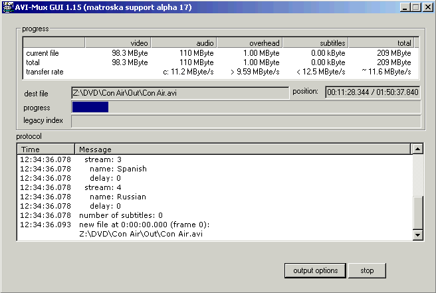Image resolution: width=436 pixels, height=293 pixels.
Task: Select the audio column header
Action: 184,43
